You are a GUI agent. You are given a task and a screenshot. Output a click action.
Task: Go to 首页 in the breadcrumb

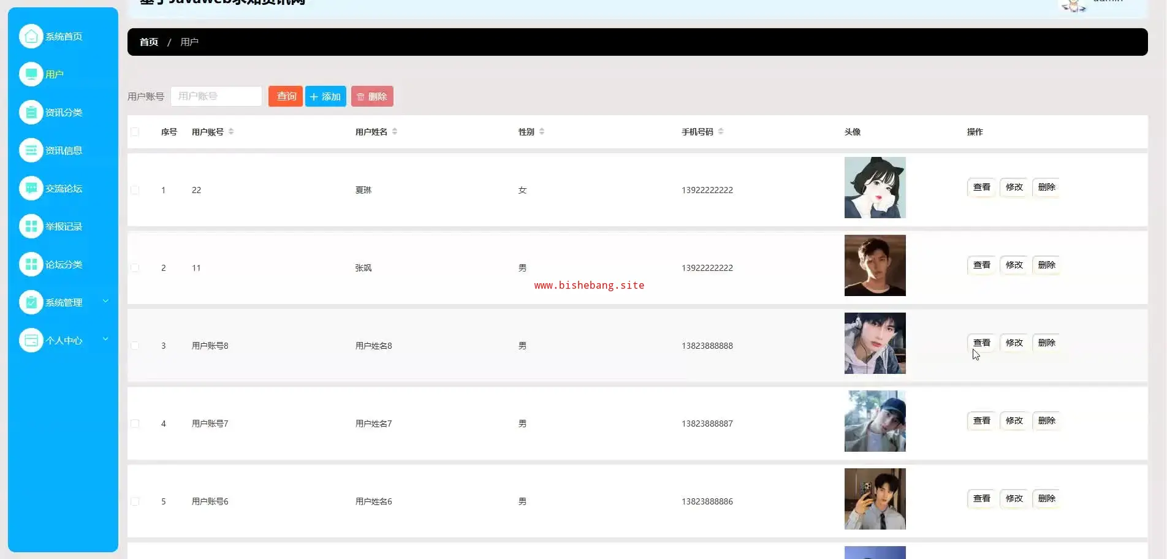point(149,42)
